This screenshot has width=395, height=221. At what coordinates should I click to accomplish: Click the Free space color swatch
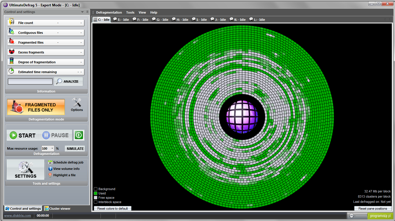coord(96,198)
